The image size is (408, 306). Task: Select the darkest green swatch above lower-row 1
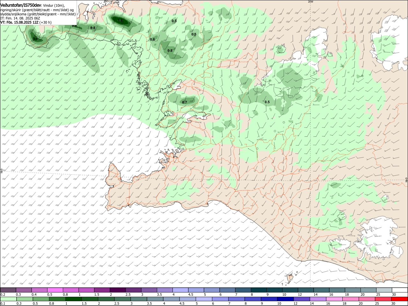tap(73, 299)
